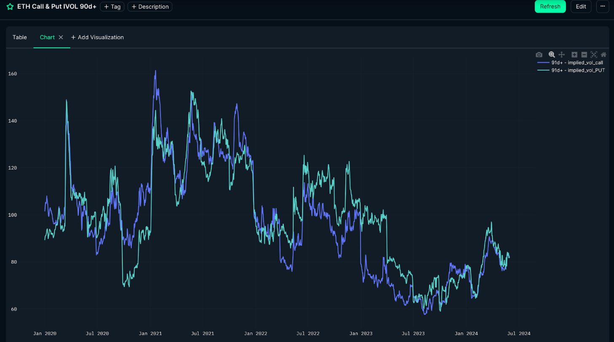Image resolution: width=614 pixels, height=342 pixels.
Task: Click the 140 y-axis value
Action: click(12, 121)
